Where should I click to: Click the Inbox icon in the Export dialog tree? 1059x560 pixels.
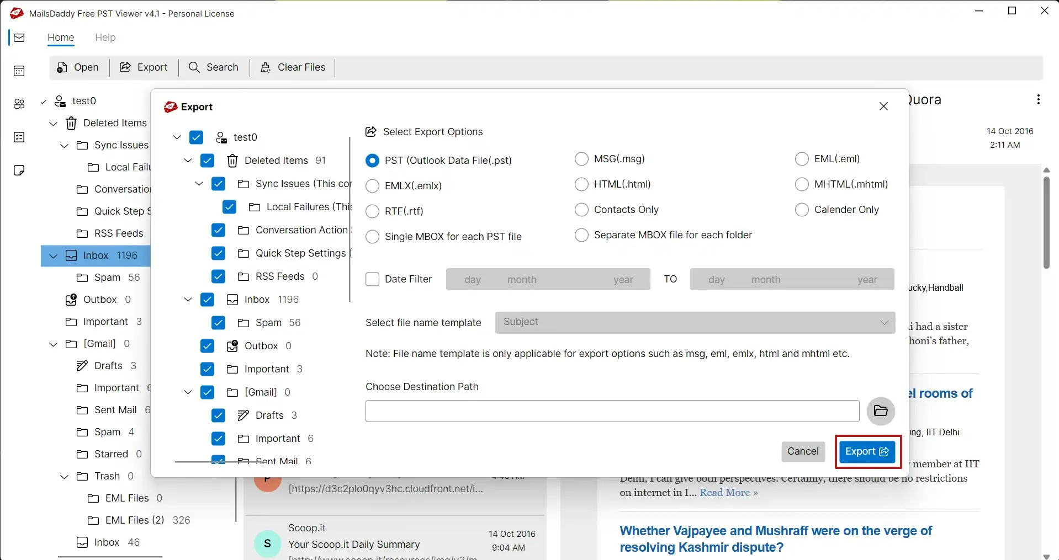pos(232,300)
